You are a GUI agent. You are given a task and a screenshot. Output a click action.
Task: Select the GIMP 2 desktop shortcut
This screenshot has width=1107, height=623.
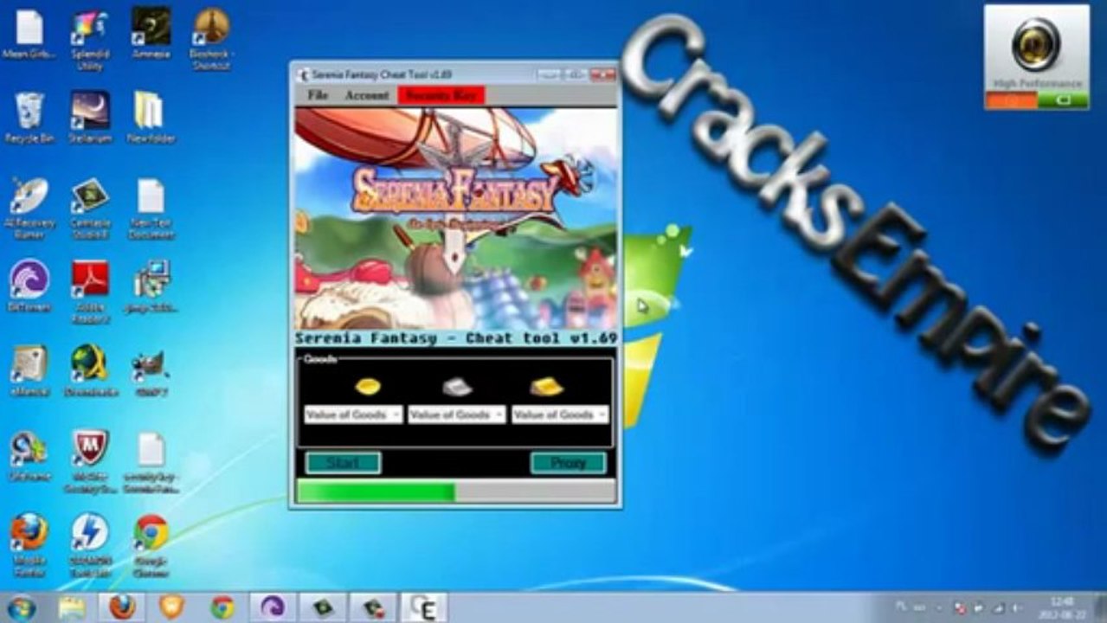pos(151,372)
